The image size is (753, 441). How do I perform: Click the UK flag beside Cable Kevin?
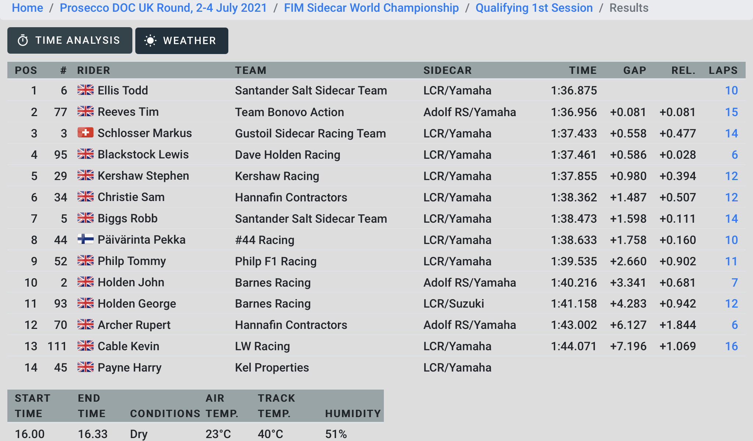click(86, 346)
